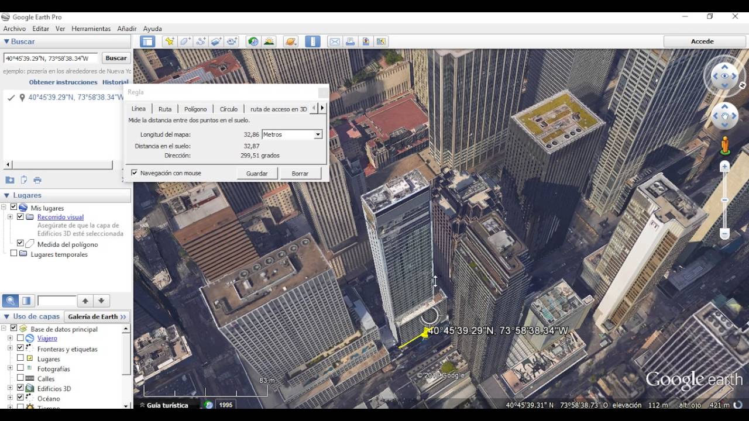Select the search result 40°45'39.29"N placemark
749x421 pixels.
click(x=76, y=98)
